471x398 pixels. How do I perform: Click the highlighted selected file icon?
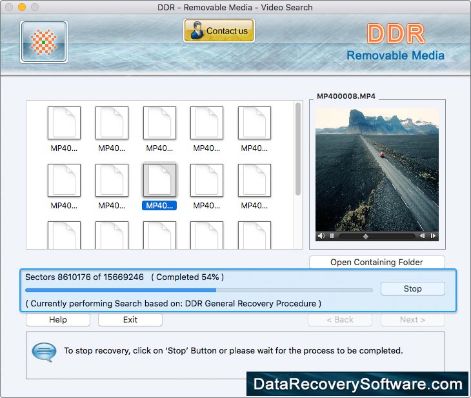(x=159, y=180)
